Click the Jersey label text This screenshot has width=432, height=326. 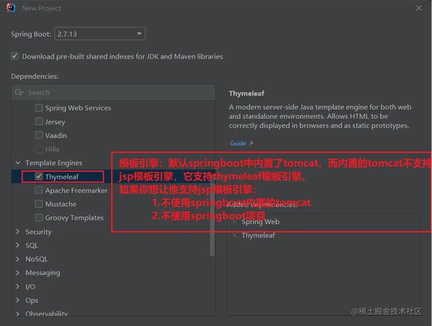coord(55,122)
